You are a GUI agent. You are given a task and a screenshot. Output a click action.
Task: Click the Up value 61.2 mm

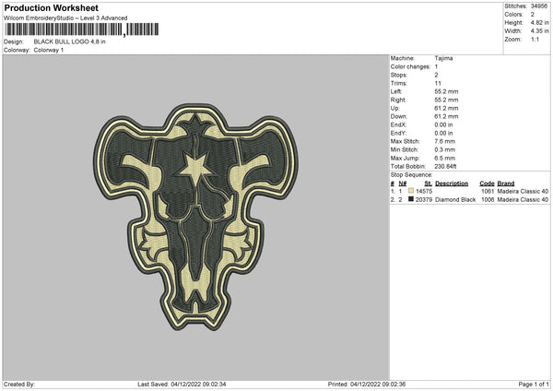pos(446,108)
